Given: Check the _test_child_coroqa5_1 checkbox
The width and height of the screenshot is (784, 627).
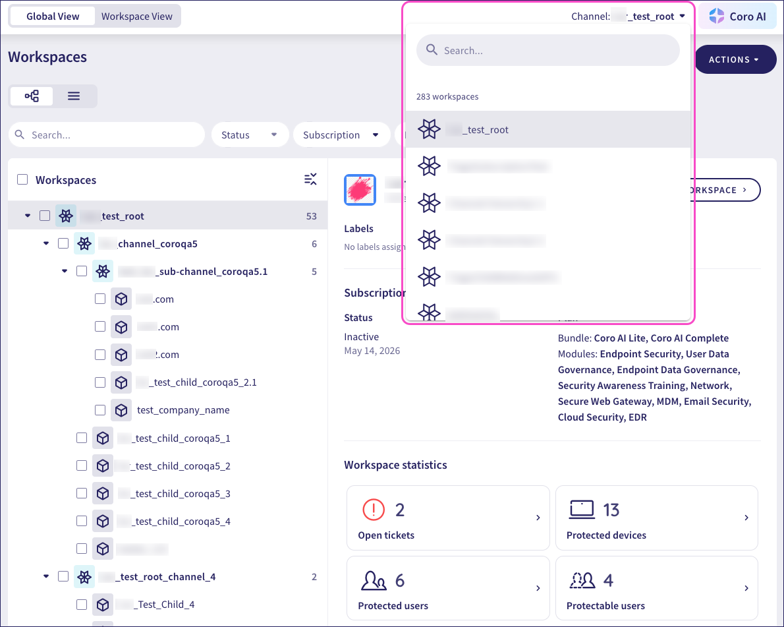Looking at the screenshot, I should click(x=82, y=438).
